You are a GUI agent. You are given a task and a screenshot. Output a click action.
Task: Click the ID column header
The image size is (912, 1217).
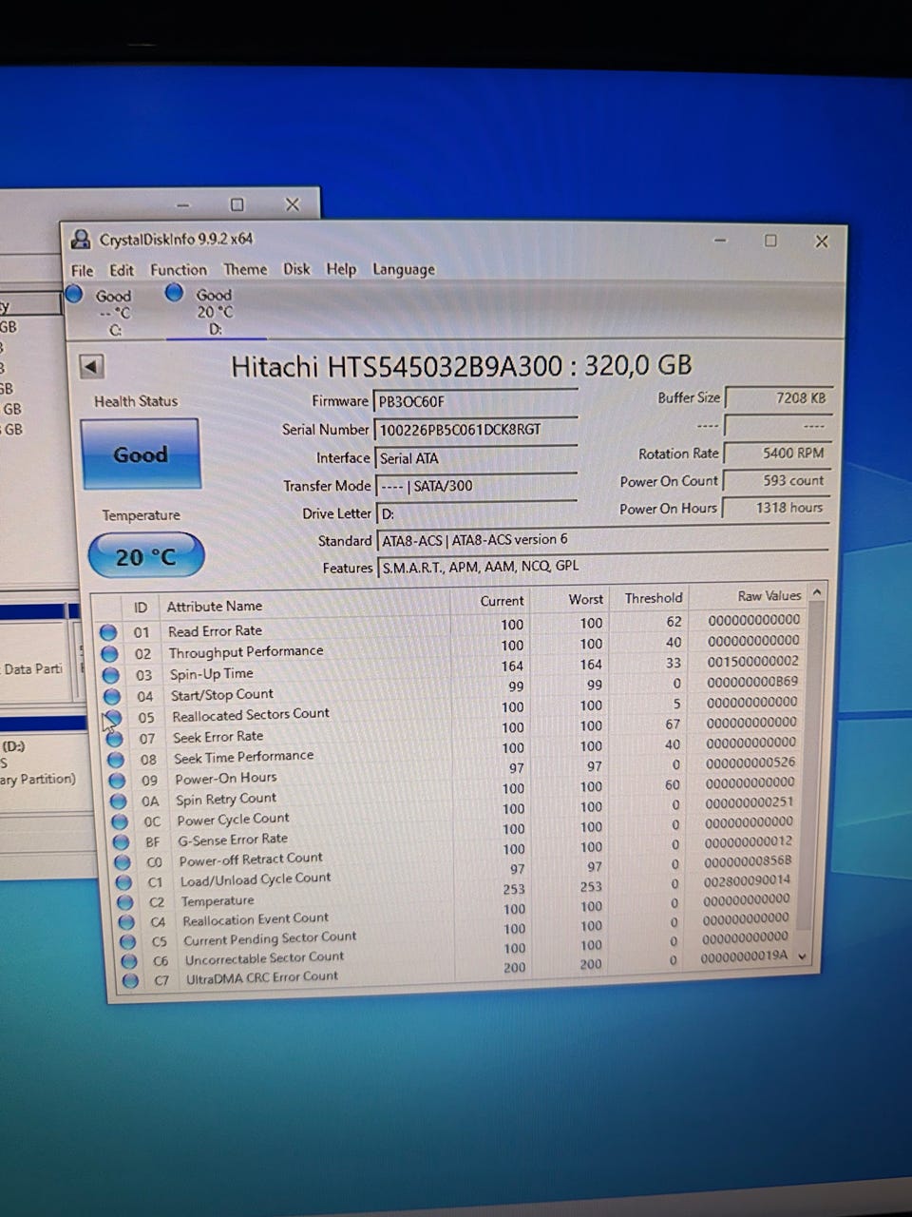click(x=141, y=608)
